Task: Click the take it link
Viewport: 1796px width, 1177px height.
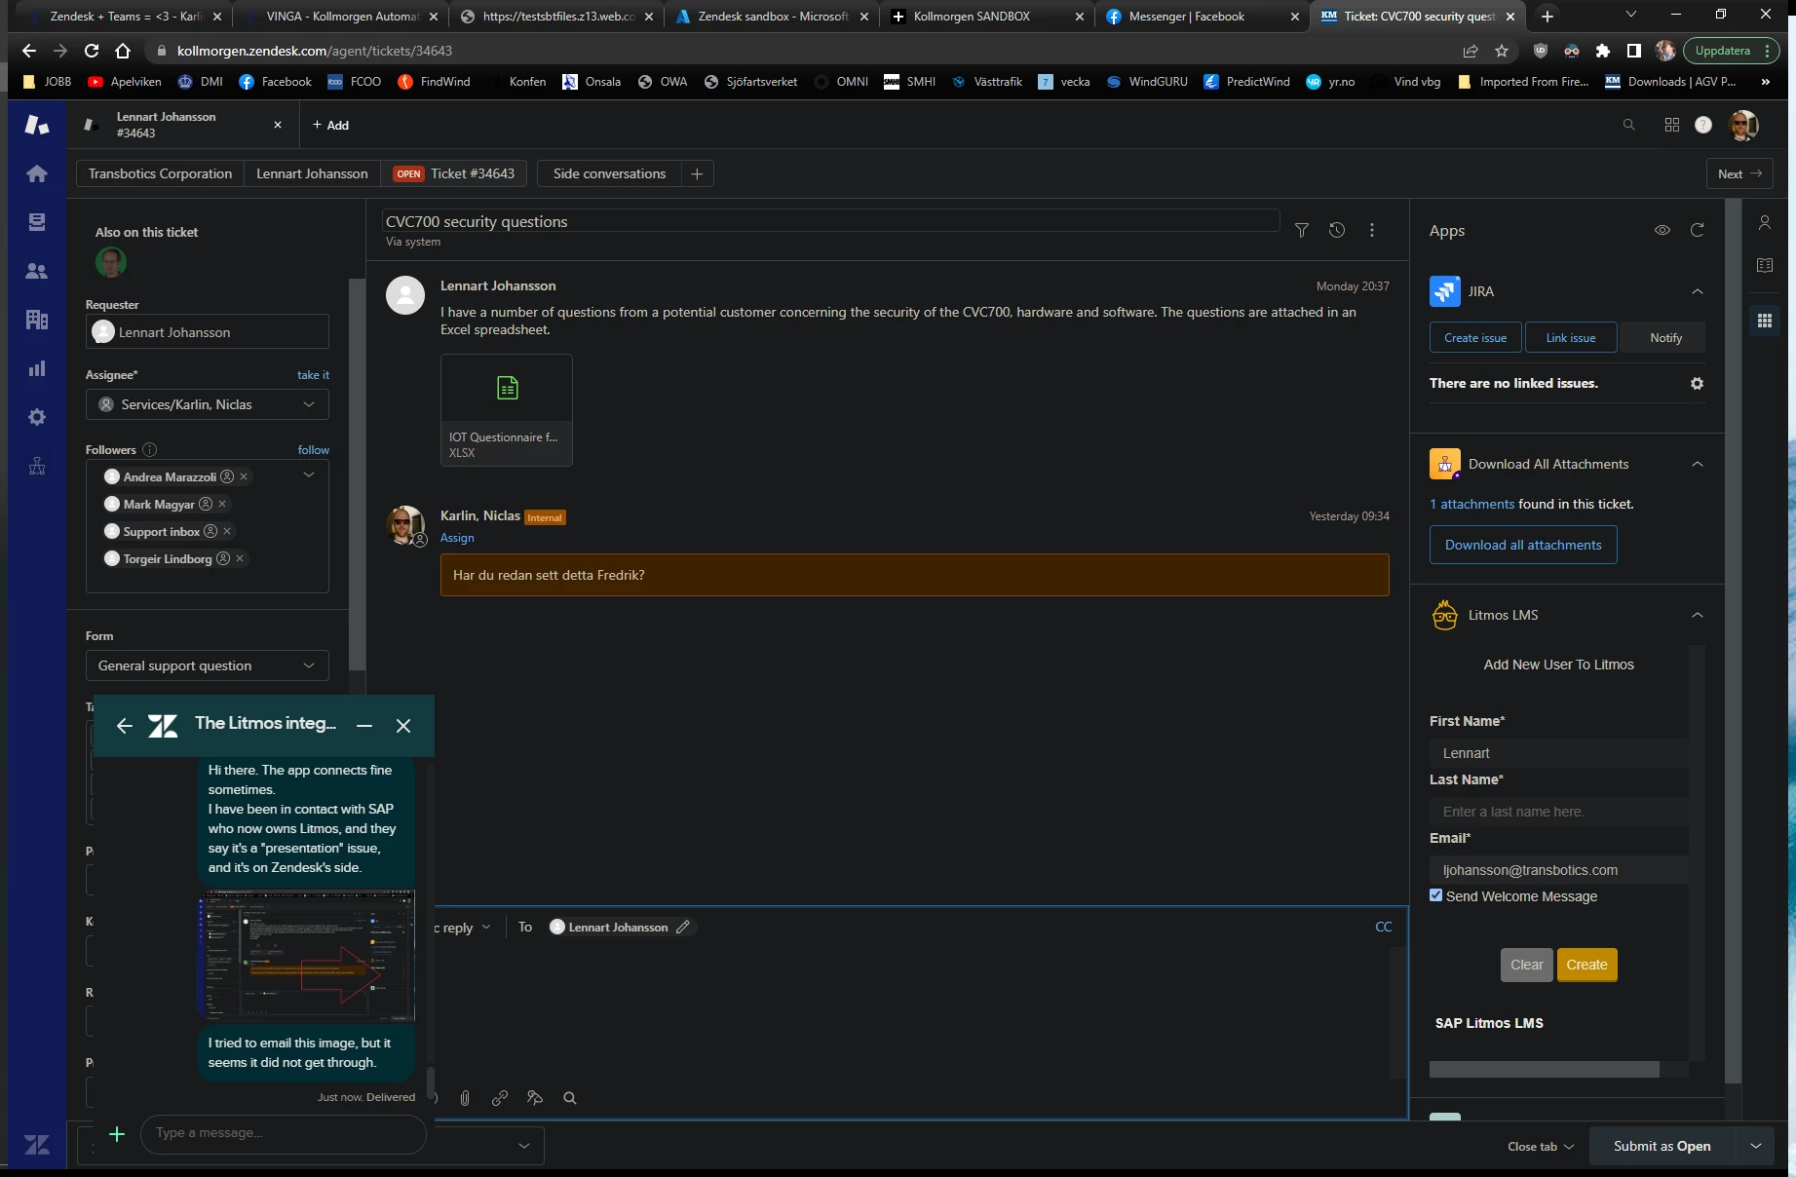Action: (313, 375)
